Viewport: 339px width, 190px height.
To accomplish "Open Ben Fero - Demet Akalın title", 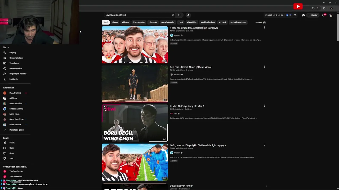I will pyautogui.click(x=191, y=67).
